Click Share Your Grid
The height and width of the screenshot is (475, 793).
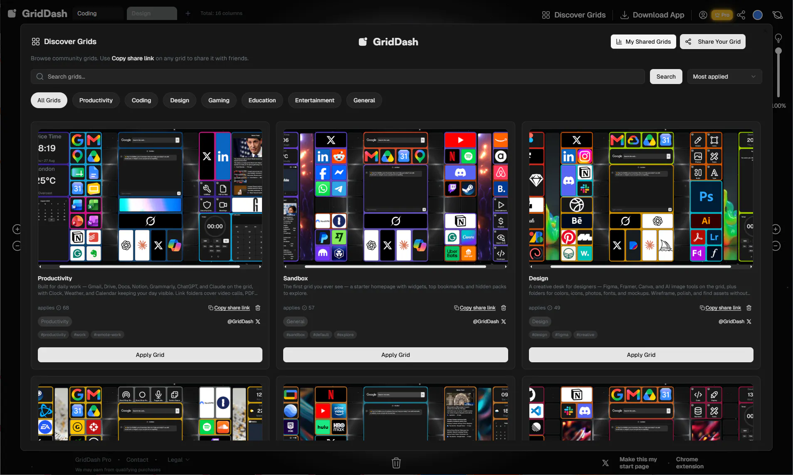[x=713, y=42]
